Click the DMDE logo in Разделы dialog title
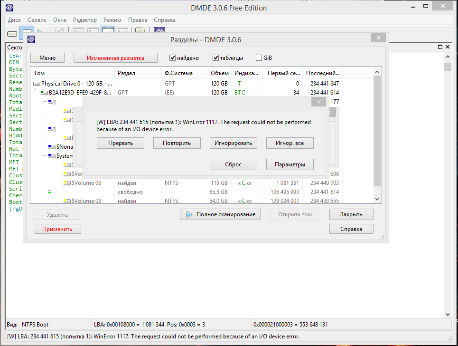 coord(31,39)
